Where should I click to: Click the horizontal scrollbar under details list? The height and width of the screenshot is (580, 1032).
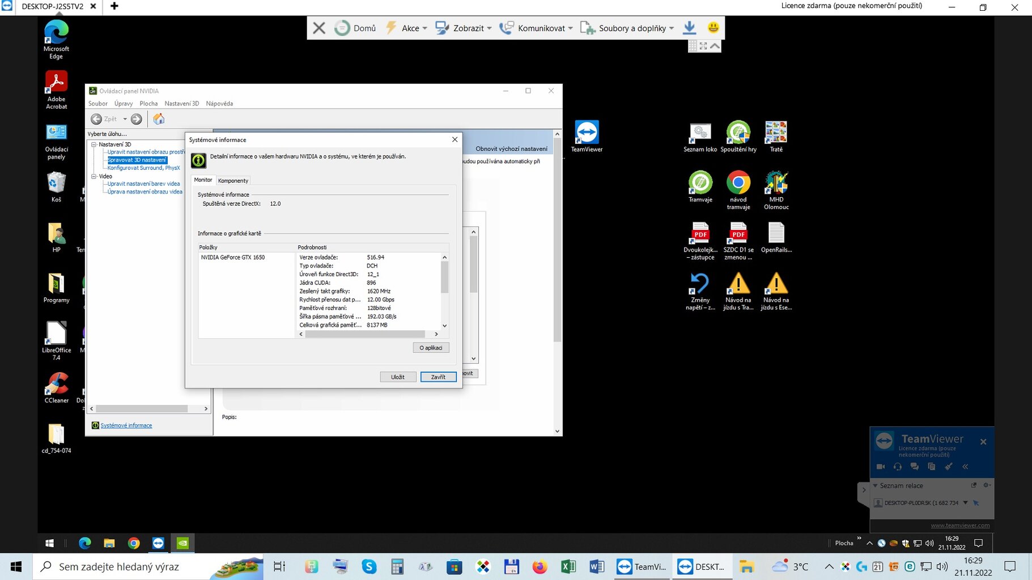(364, 334)
